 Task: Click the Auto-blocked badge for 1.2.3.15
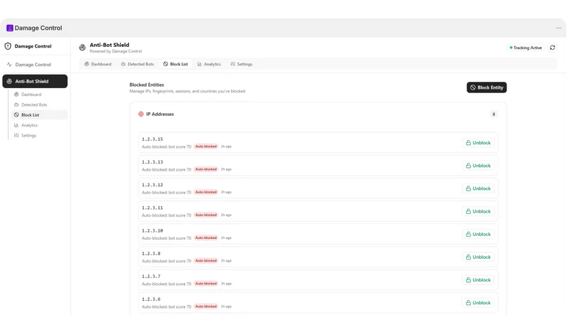click(x=206, y=146)
